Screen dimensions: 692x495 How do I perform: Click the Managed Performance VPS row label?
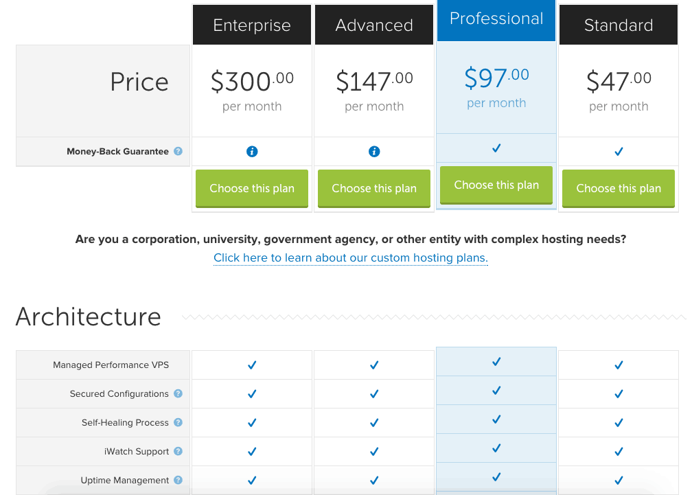(111, 365)
